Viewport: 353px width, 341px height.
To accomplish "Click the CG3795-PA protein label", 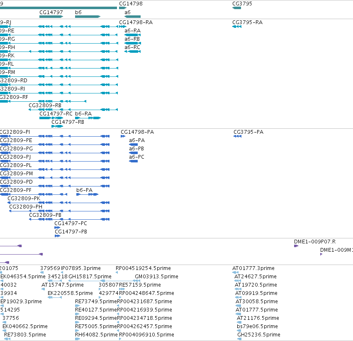I will pos(248,132).
